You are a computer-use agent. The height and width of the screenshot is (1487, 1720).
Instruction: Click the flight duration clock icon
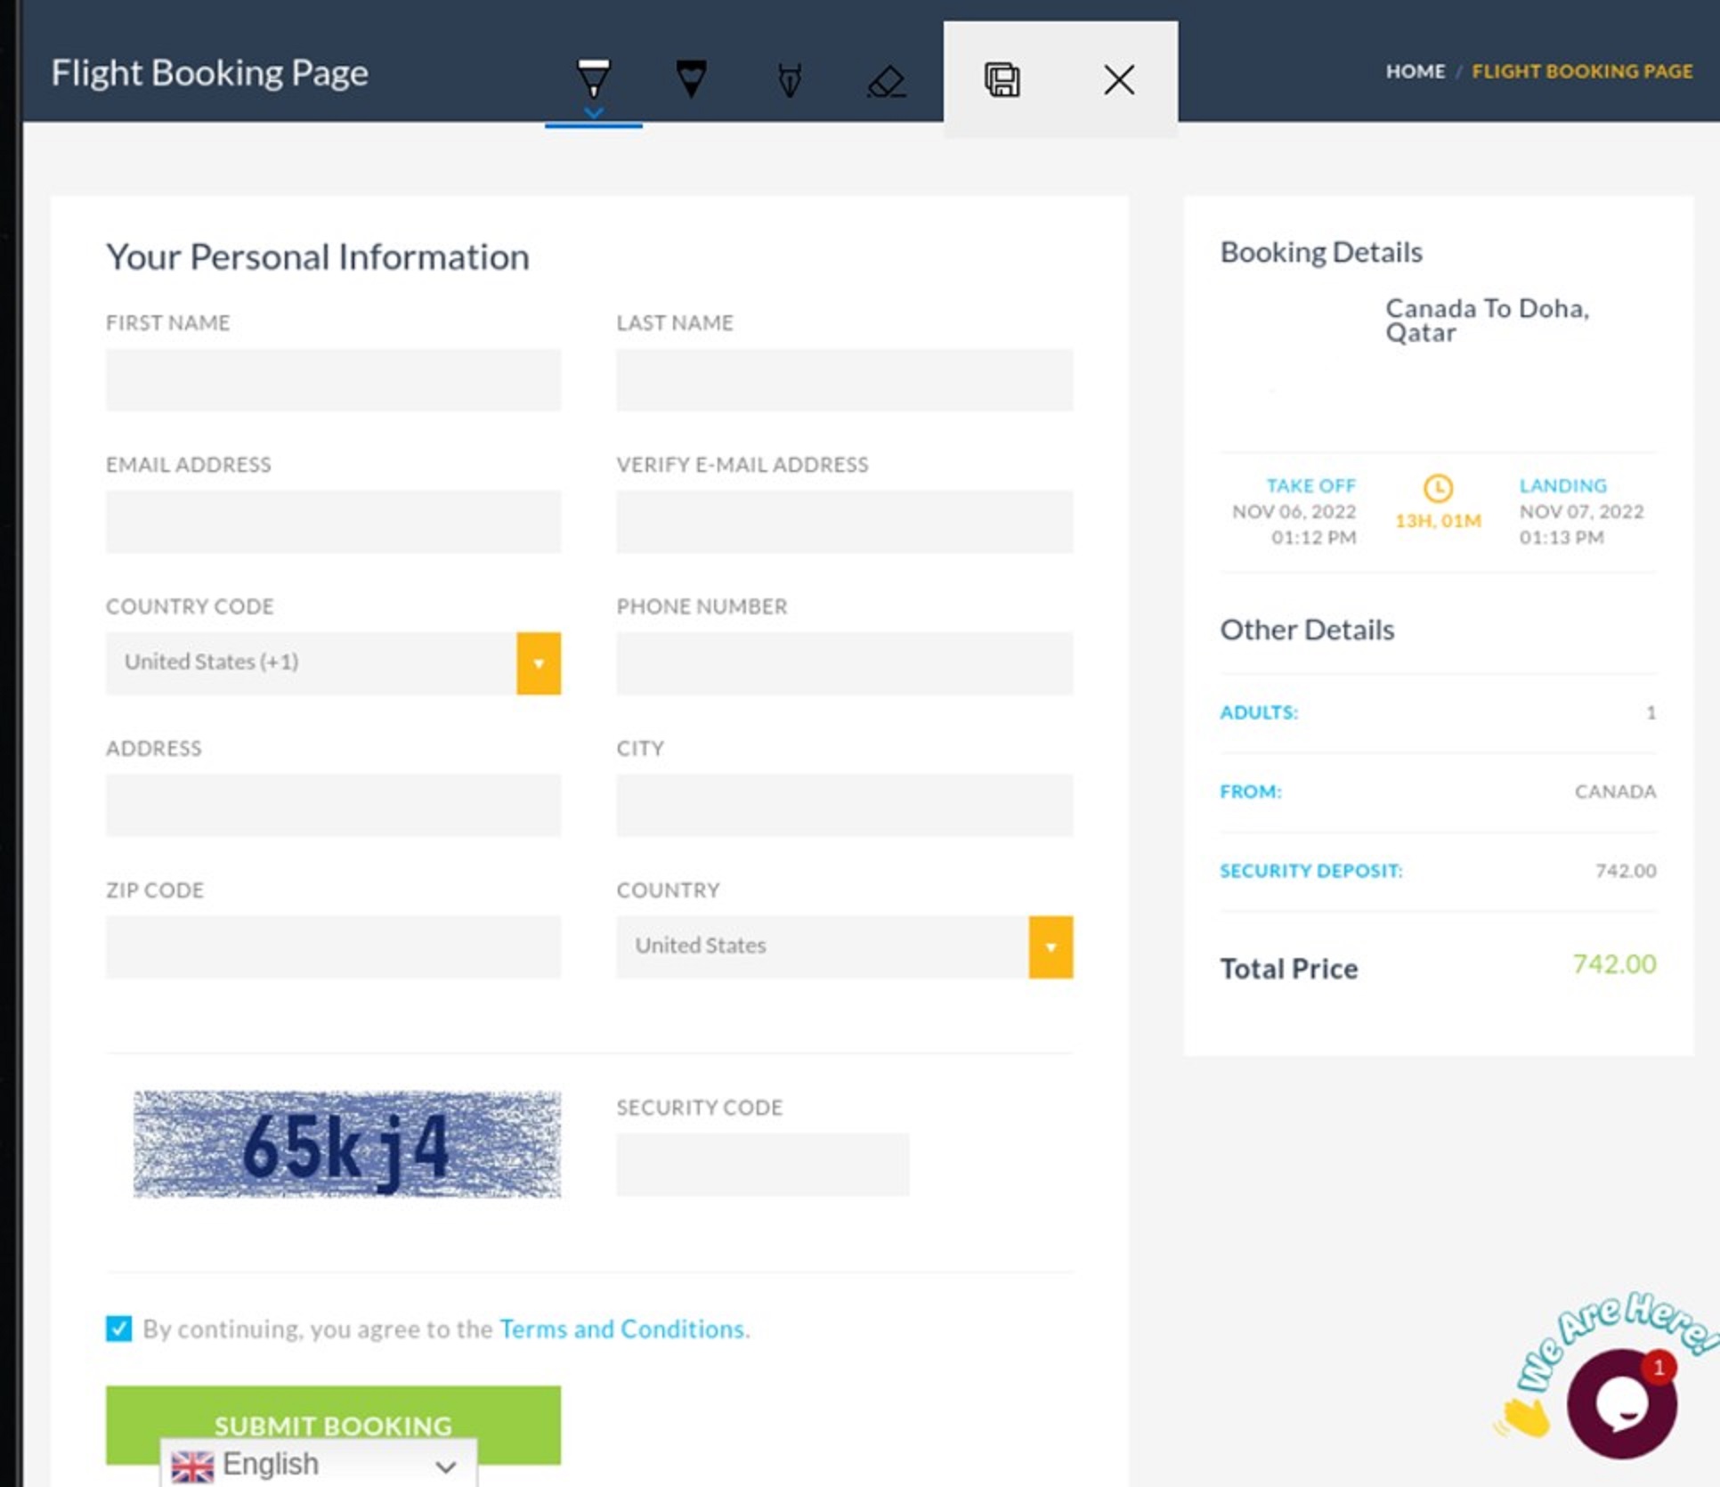point(1437,488)
